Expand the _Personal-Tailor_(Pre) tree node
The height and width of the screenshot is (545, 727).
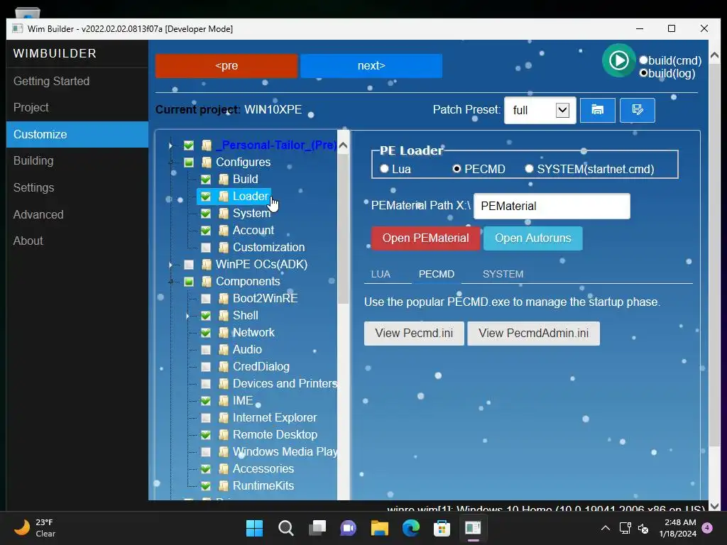pos(170,145)
